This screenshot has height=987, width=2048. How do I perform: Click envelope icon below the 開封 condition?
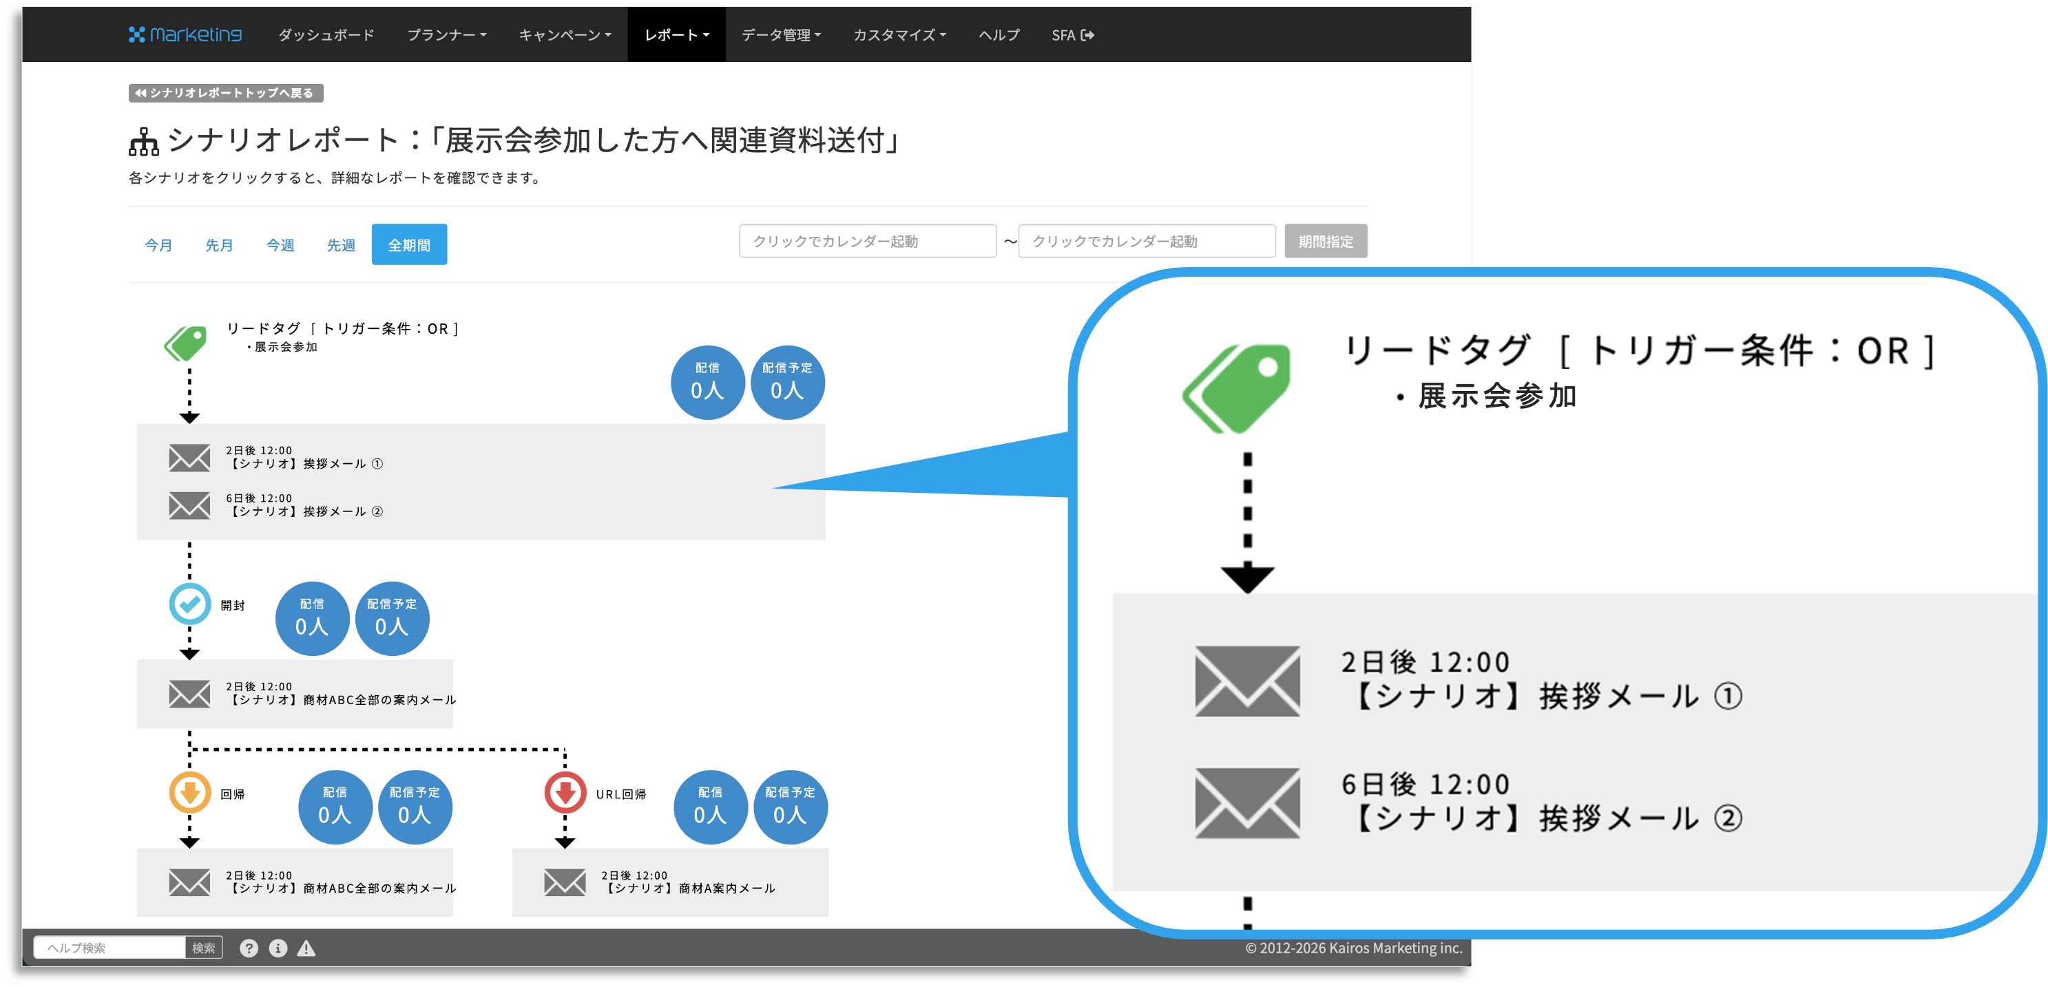189,694
